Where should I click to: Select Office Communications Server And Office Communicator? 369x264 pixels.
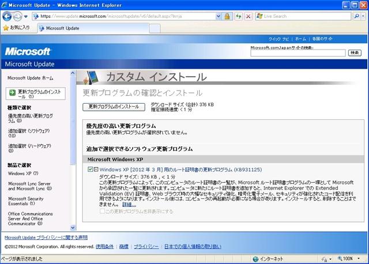[31, 218]
